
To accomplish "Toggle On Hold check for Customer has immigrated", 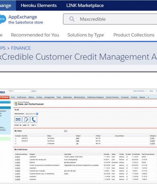I will point(127,171).
